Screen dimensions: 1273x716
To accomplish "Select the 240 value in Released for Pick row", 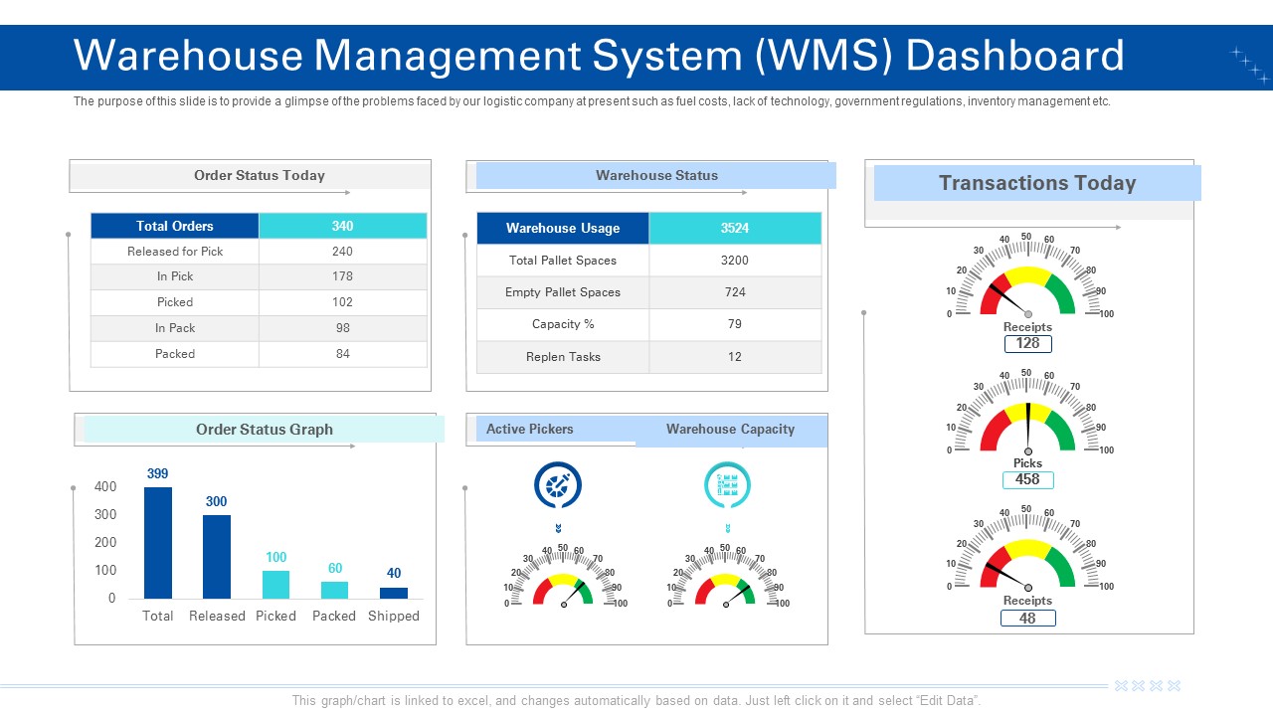I will (343, 252).
